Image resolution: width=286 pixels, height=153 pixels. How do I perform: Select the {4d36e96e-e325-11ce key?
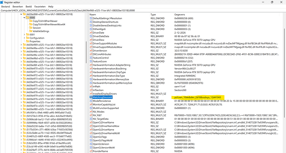49,62
